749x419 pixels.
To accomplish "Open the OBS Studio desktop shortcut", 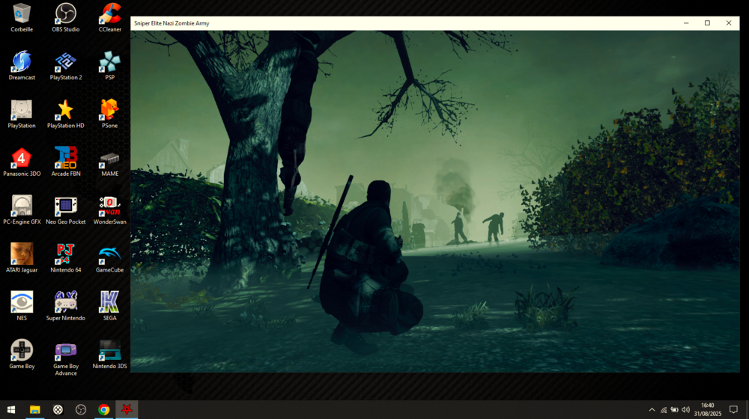I will (66, 14).
